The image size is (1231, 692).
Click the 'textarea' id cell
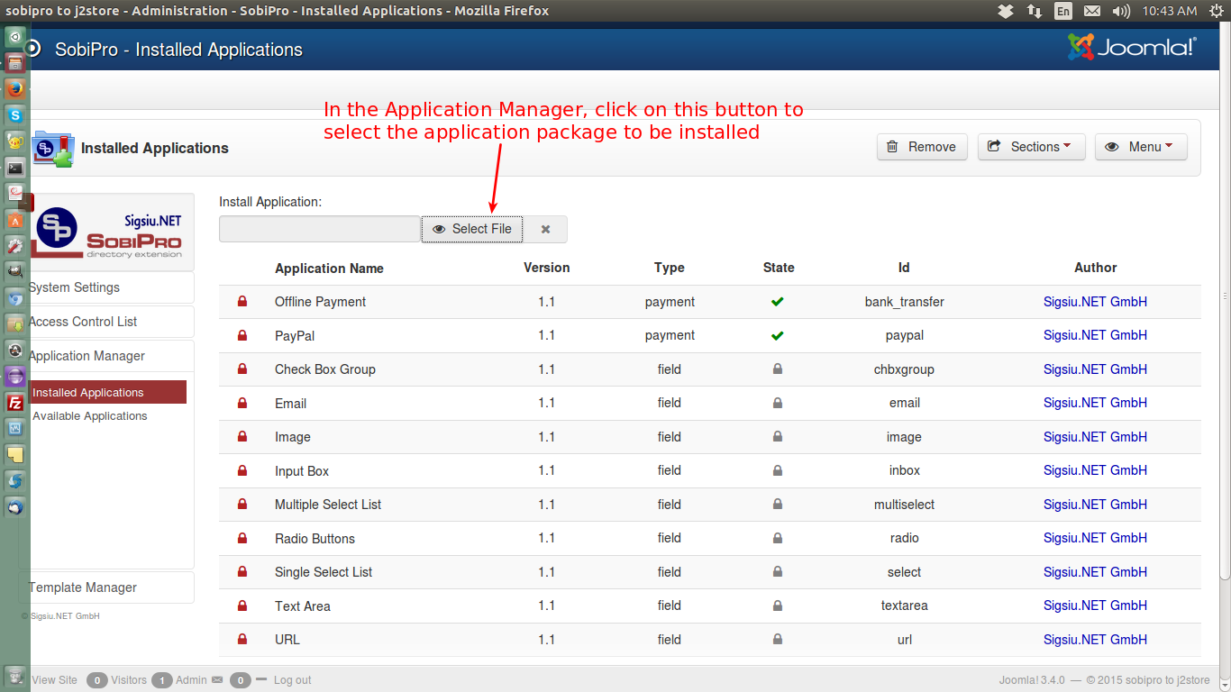coord(904,605)
